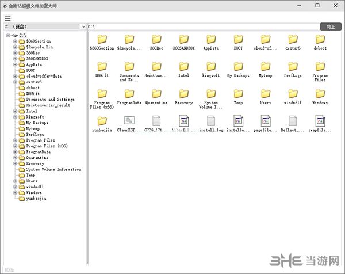
Task: Collapse the C:\ root tree node
Action: [x=7, y=35]
